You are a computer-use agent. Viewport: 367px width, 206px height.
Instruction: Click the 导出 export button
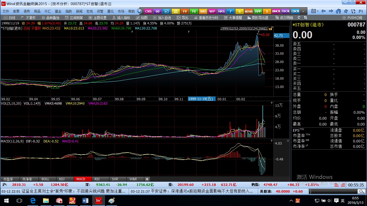[183, 18]
